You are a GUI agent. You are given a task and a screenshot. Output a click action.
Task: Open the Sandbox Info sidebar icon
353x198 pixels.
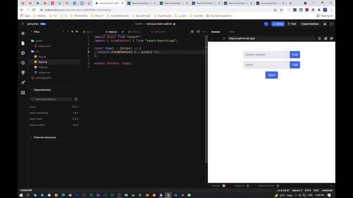tap(23, 33)
